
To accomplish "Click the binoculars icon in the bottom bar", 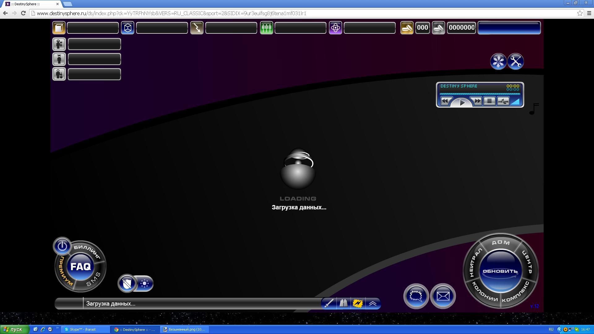I will click(343, 303).
